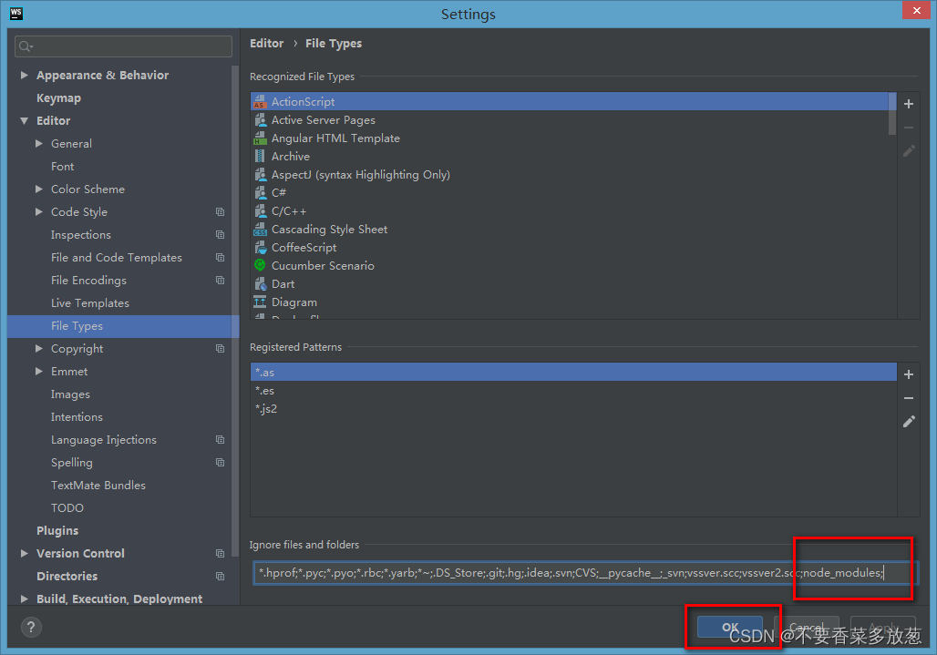Click the Editor breadcrumb link
937x655 pixels.
pos(266,43)
